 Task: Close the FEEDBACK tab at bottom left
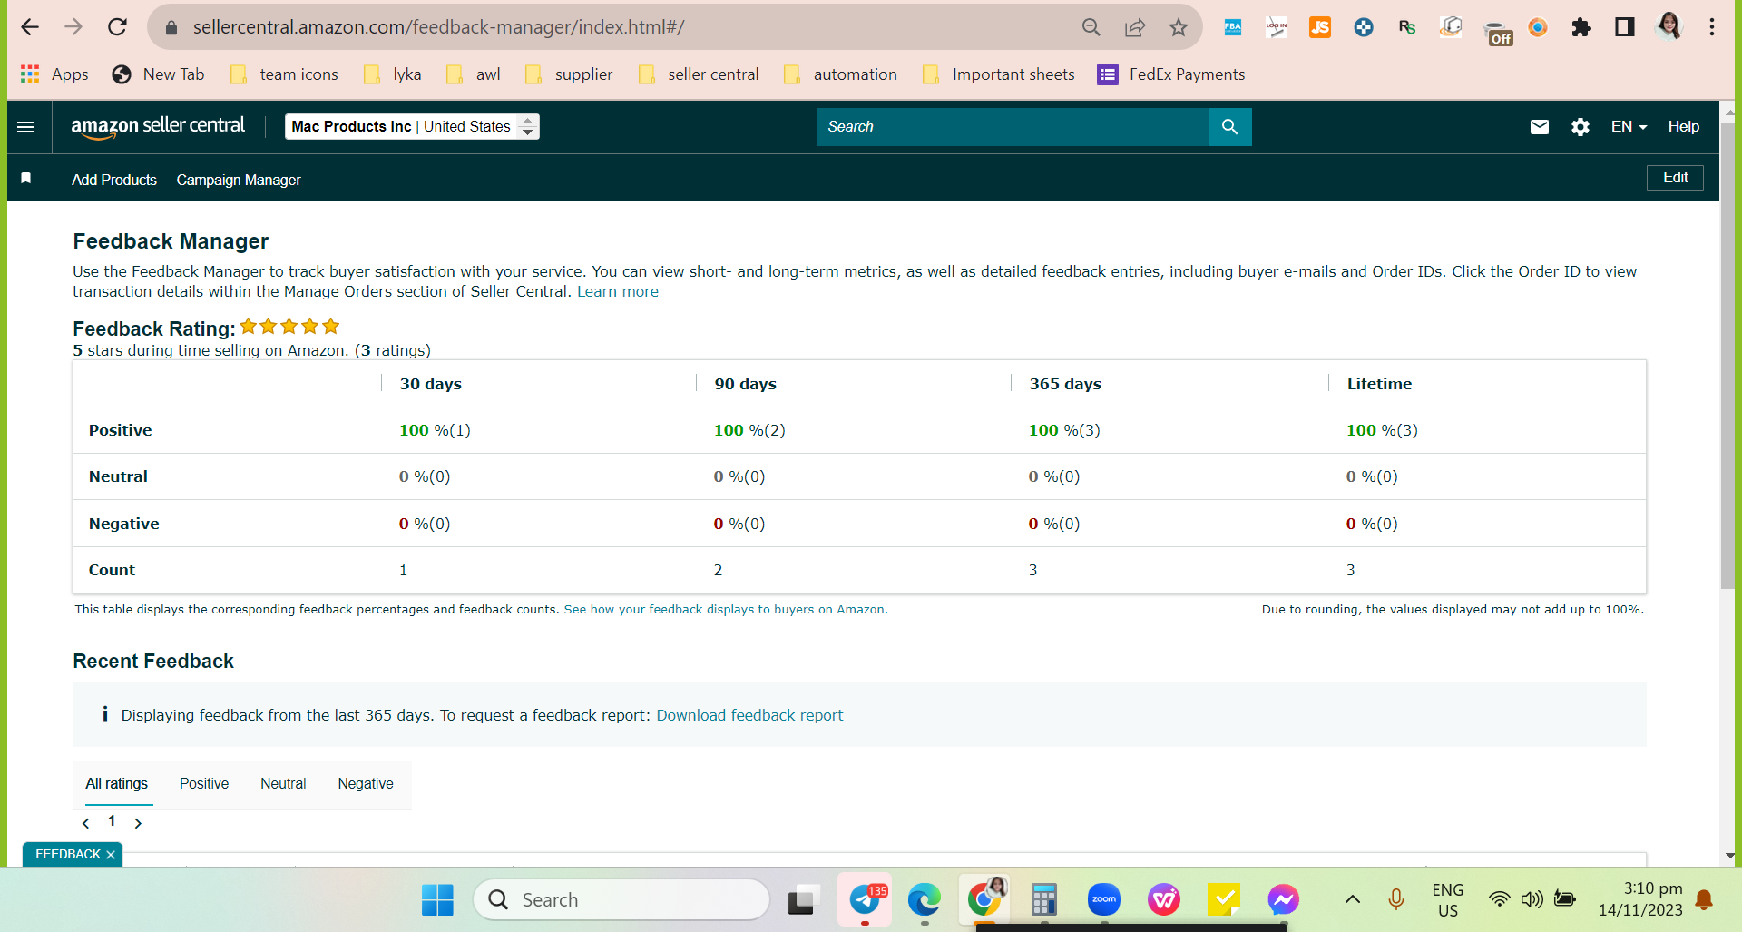click(111, 855)
